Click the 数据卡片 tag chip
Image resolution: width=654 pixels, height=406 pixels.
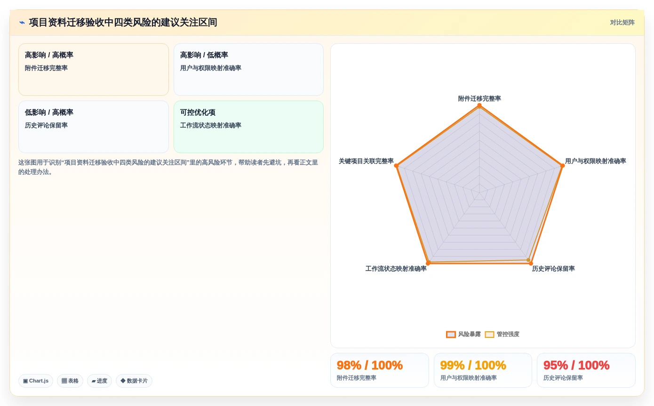click(x=134, y=381)
